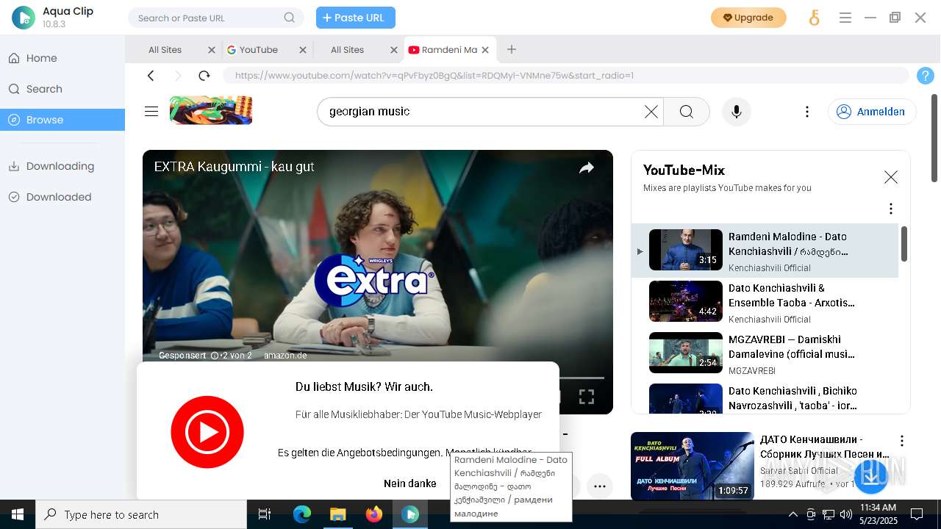Image resolution: width=941 pixels, height=529 pixels.
Task: Open the notification center
Action: (917, 514)
